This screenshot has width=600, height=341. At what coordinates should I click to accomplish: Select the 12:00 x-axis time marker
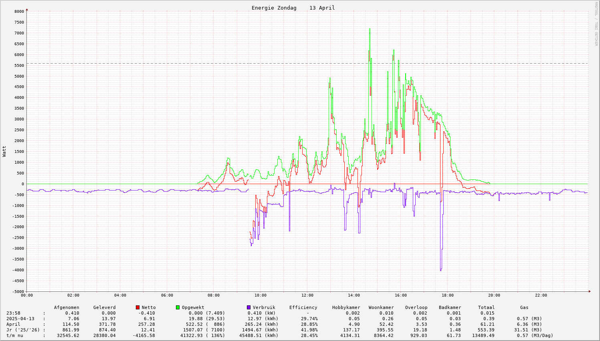pos(307,295)
